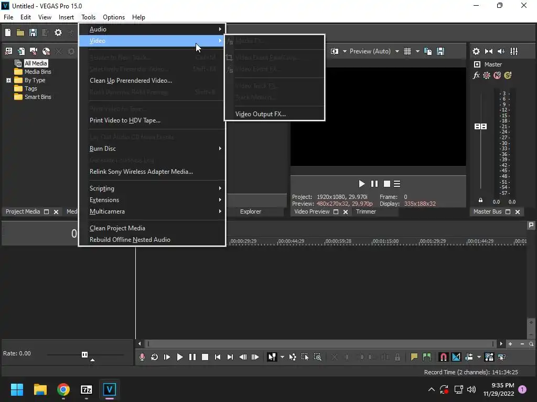
Task: Open the Split Screen View dropdown arrow
Action: coord(345,51)
